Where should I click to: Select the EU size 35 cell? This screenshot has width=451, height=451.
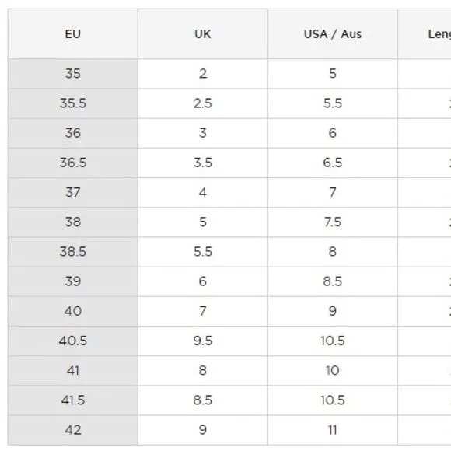(x=73, y=74)
